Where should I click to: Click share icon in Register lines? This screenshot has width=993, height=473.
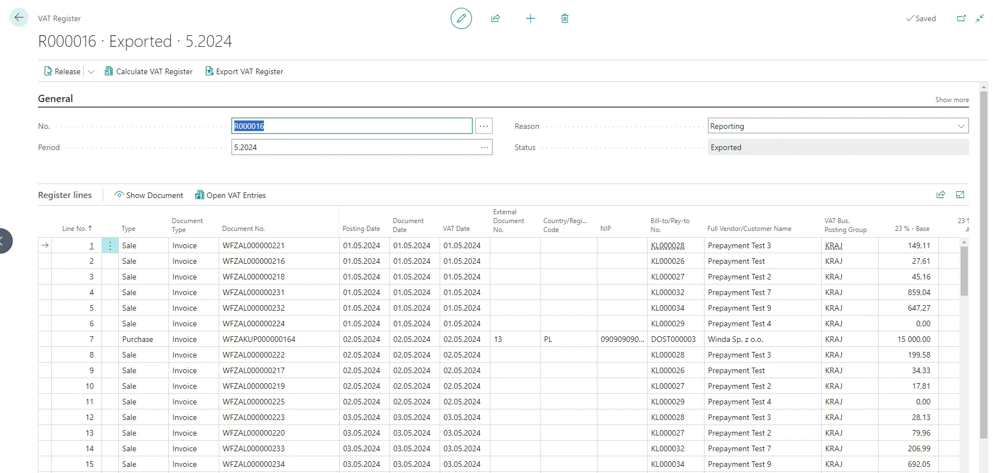coord(941,195)
